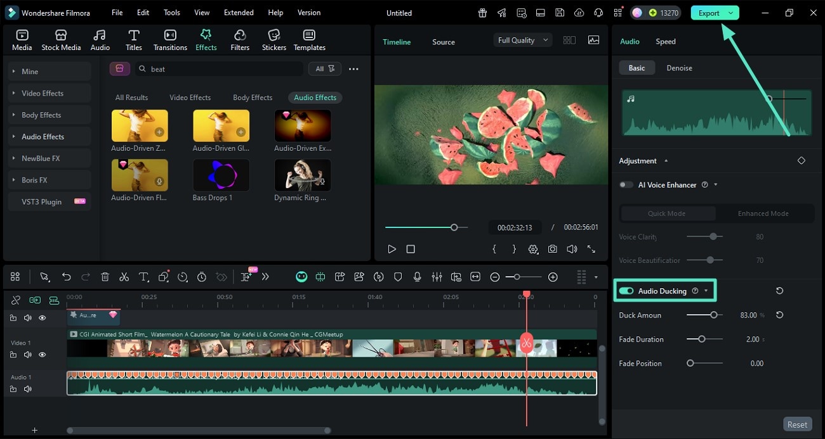Expand the Body Effects category
Image resolution: width=825 pixels, height=439 pixels.
pos(41,115)
